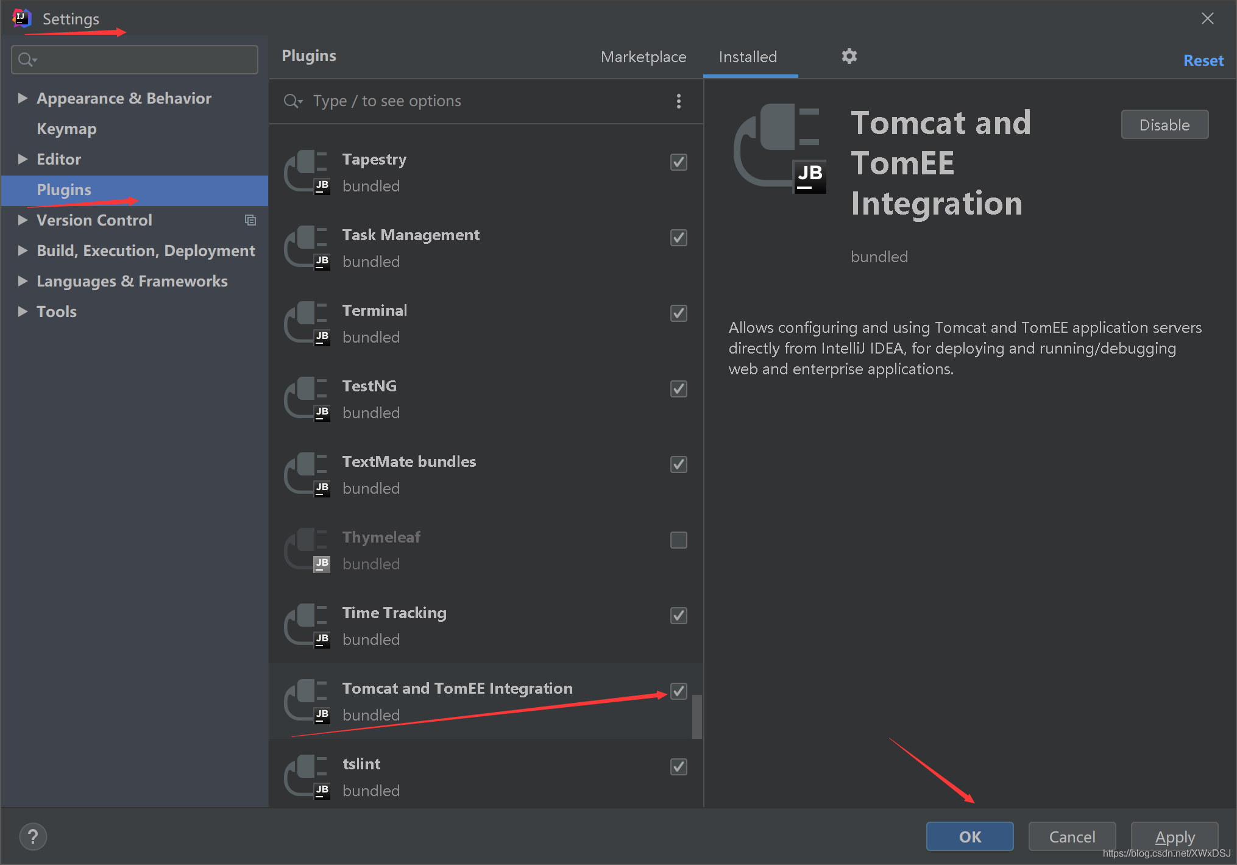Screen dimensions: 1237x865
Task: Click the Tapestry plugin icon
Action: tap(307, 172)
